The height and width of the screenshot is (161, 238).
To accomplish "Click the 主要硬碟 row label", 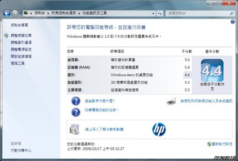I will (75, 90).
